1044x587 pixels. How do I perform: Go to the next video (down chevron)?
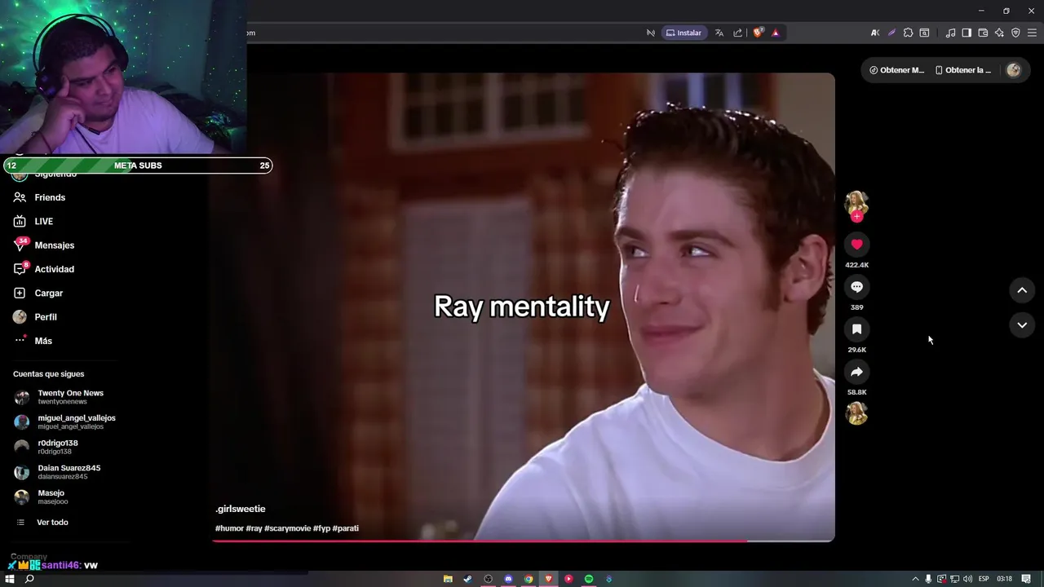1022,325
